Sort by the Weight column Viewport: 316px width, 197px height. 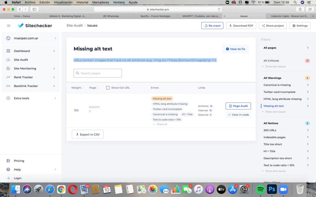click(x=77, y=88)
